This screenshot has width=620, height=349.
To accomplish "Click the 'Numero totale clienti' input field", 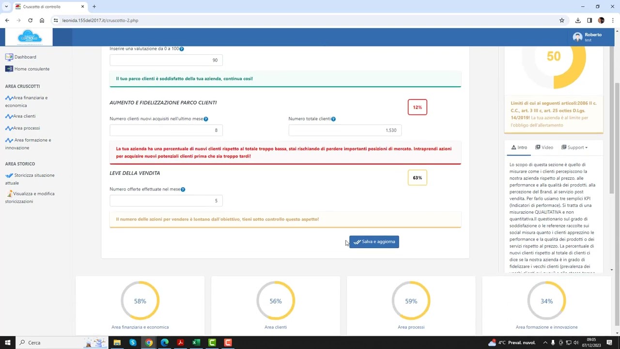I will coord(345,130).
